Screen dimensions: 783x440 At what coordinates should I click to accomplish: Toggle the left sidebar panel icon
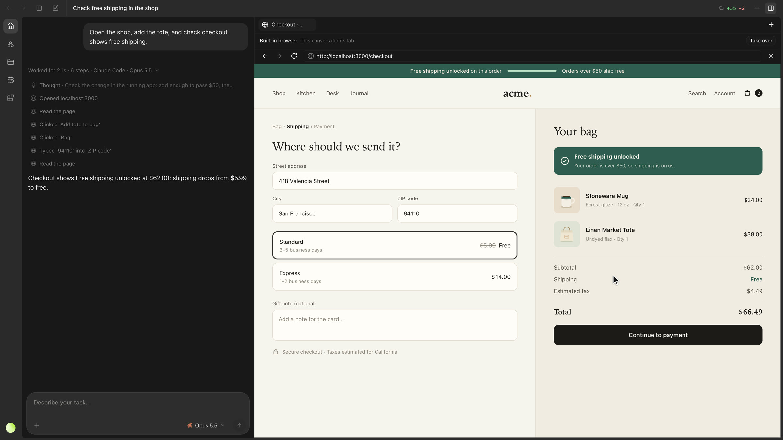click(x=39, y=8)
